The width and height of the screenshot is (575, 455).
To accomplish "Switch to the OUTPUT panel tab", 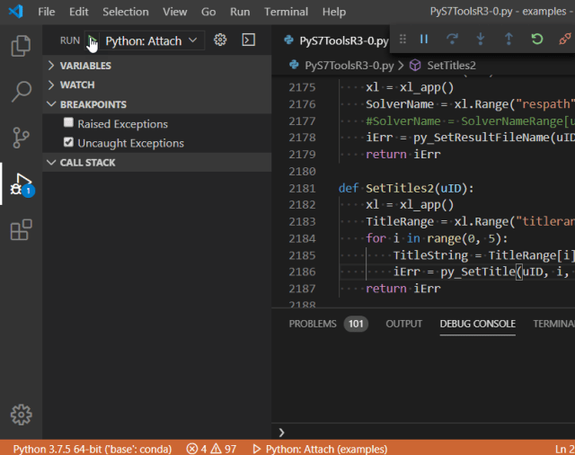I will [403, 324].
